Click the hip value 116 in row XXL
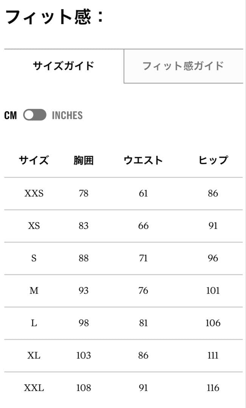This screenshot has height=408, width=246. coord(213,388)
